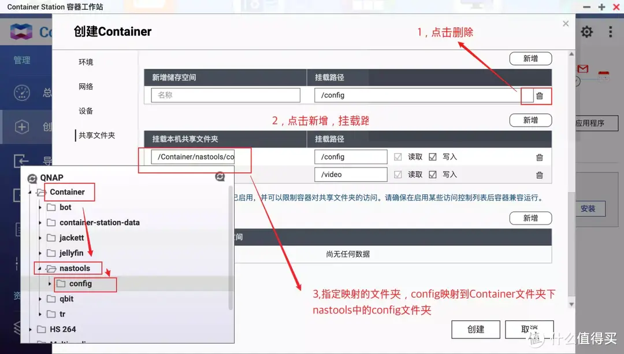Click the 创建 button to create container

pyautogui.click(x=476, y=329)
